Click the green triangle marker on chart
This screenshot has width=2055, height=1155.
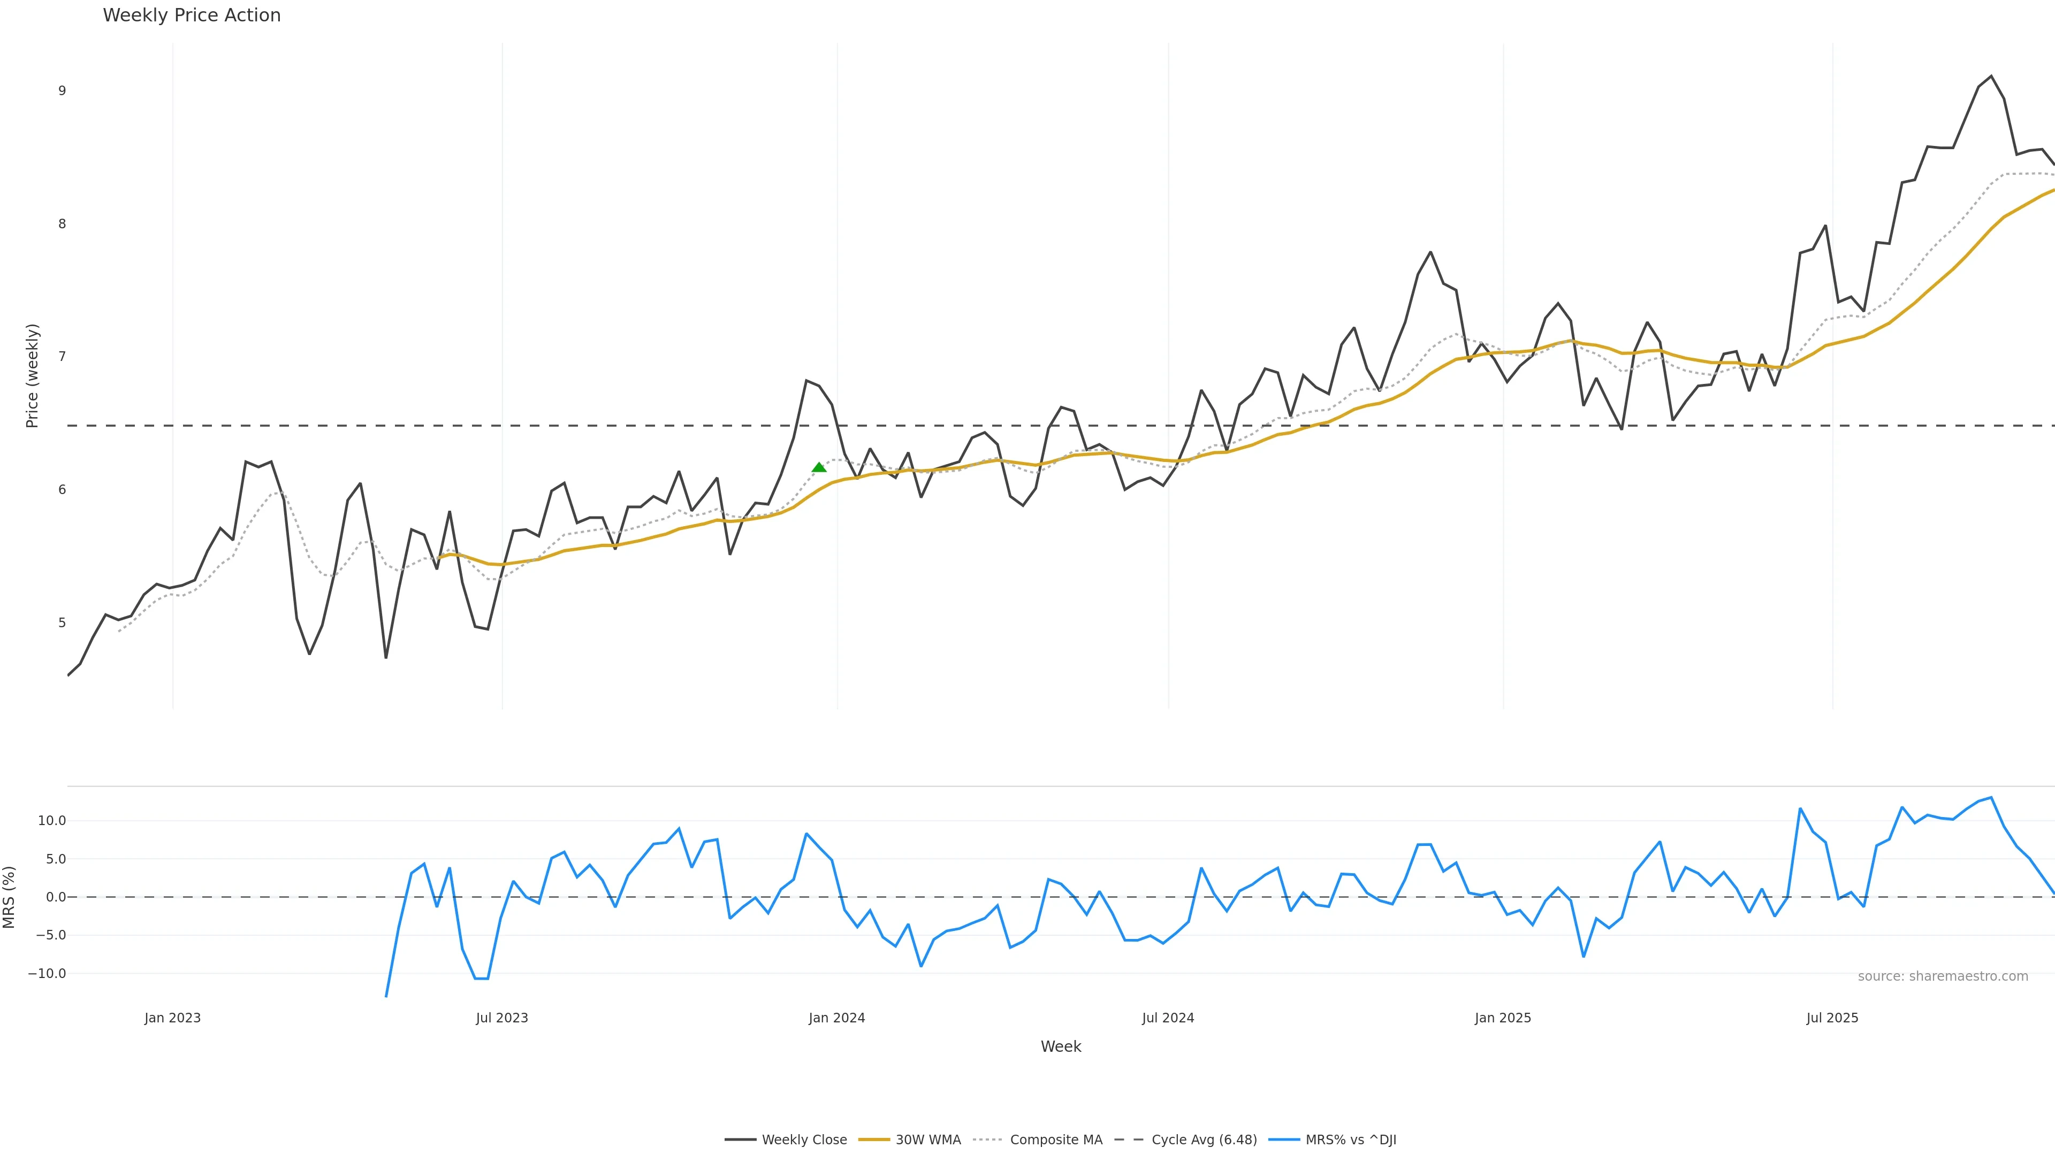point(818,468)
